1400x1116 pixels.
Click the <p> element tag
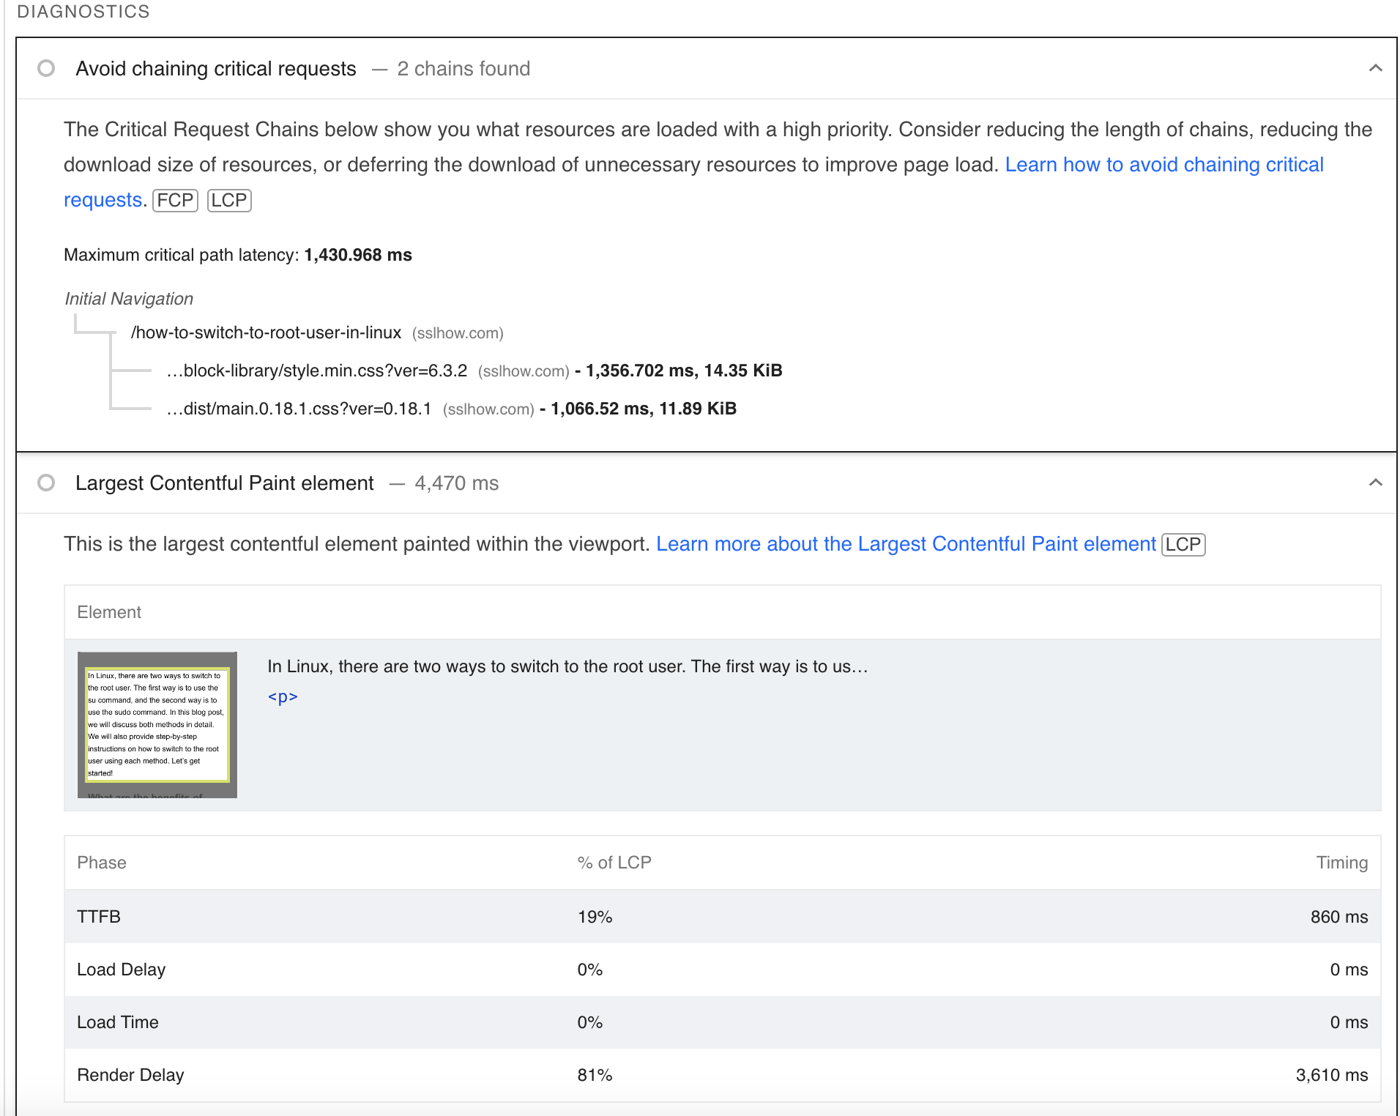click(x=283, y=696)
